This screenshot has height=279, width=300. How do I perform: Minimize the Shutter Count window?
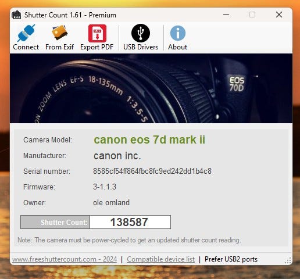coord(226,15)
